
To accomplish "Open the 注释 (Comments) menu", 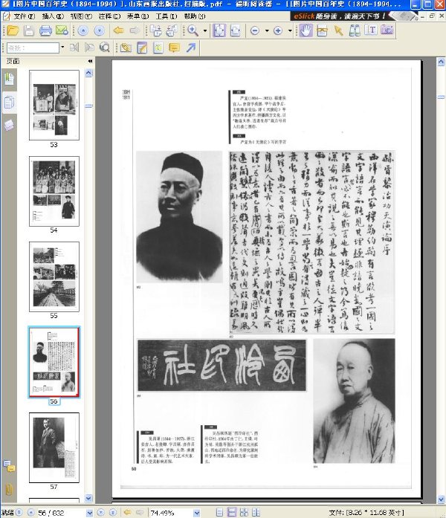I will tap(109, 16).
